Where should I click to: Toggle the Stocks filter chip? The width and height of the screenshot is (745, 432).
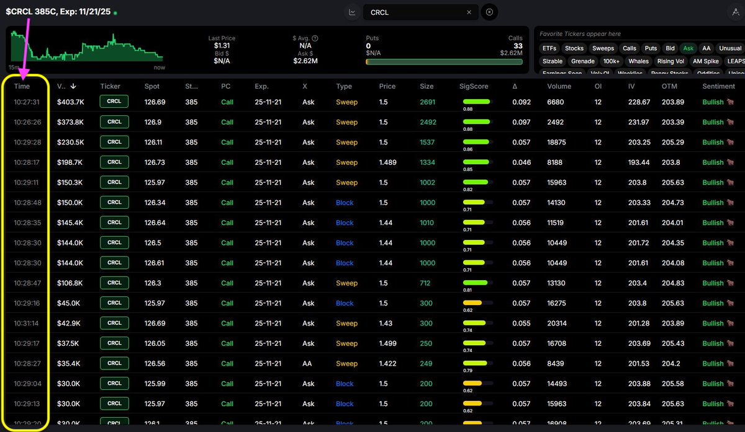click(x=574, y=48)
